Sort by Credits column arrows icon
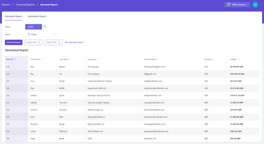The image size is (264, 144). (x=239, y=59)
